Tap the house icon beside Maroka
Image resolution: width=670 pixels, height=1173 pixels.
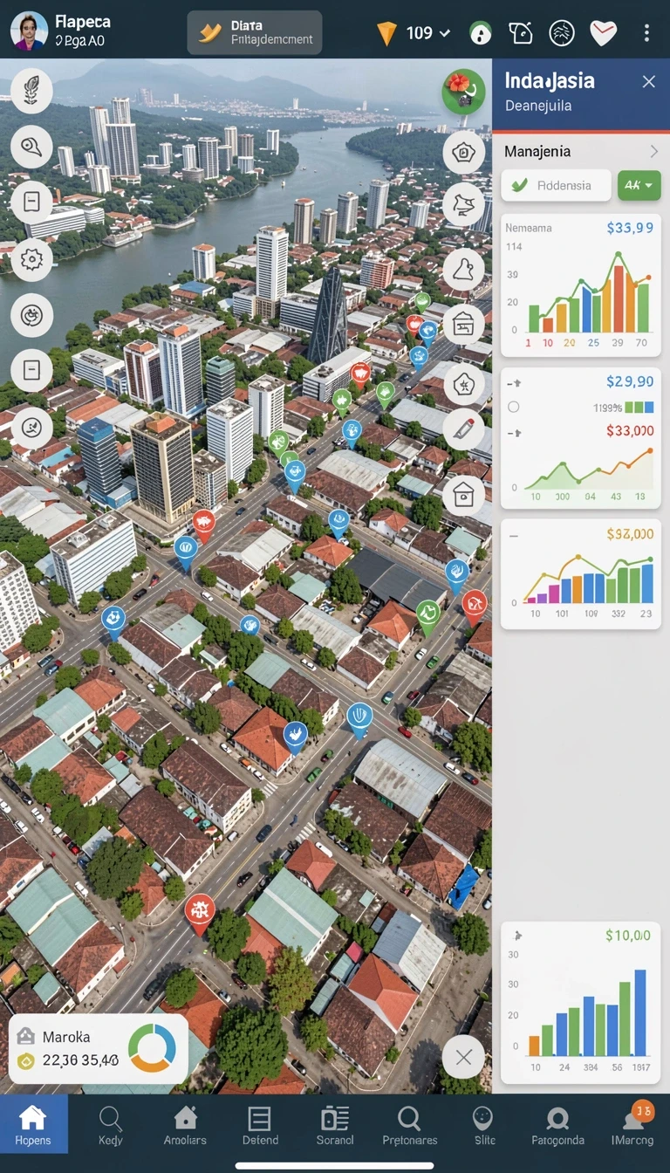pyautogui.click(x=26, y=1036)
